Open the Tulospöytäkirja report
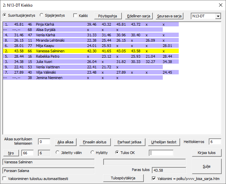The width and height of the screenshot is (226, 184). click(123, 178)
